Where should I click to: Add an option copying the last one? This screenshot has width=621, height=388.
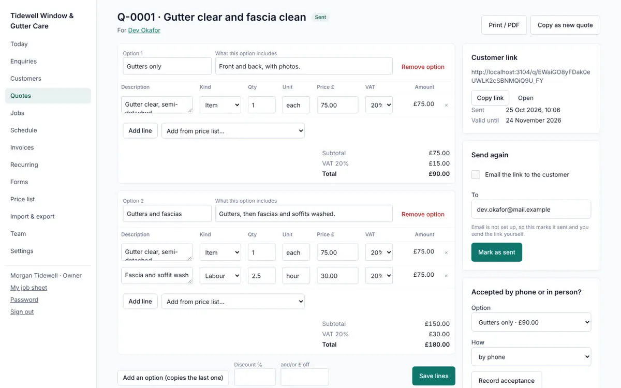coord(173,378)
